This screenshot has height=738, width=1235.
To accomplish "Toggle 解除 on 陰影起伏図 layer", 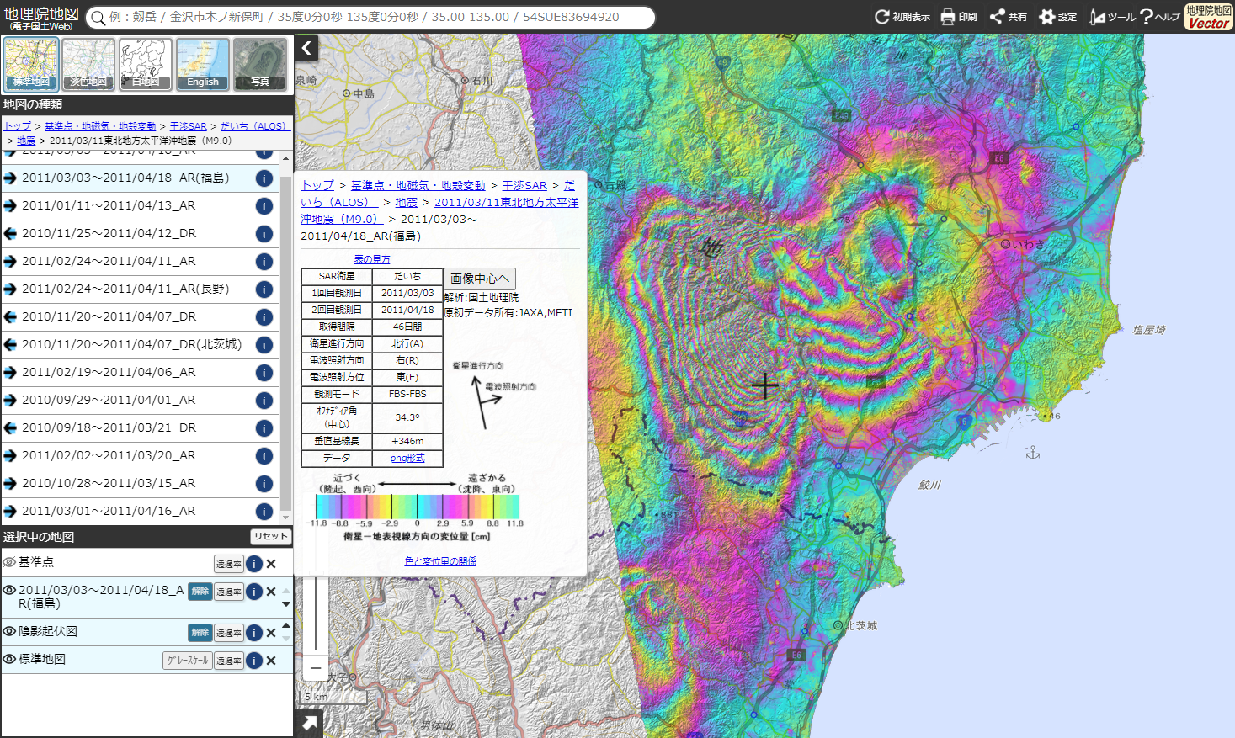I will [x=200, y=633].
